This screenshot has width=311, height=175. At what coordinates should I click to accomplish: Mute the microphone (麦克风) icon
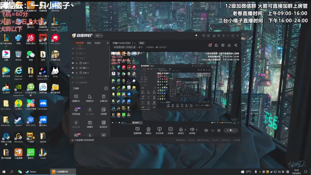point(181,129)
